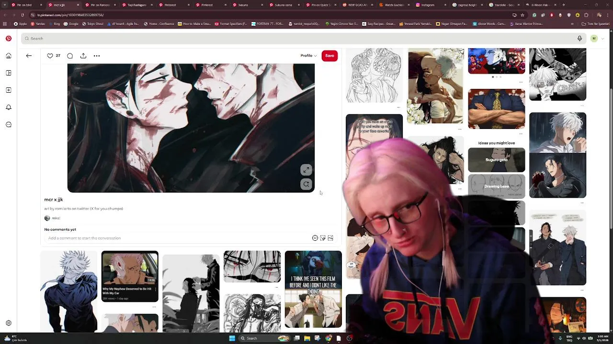Viewport: 613px width, 344px height.
Task: Open visual search lens on pin image
Action: [x=306, y=184]
